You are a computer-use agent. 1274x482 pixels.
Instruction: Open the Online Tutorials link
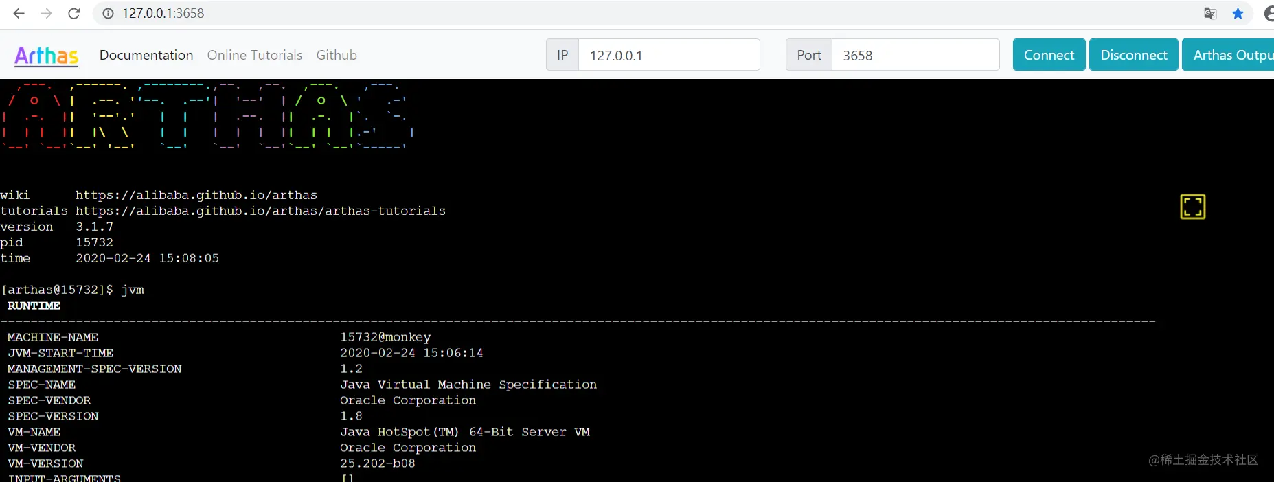(x=255, y=55)
